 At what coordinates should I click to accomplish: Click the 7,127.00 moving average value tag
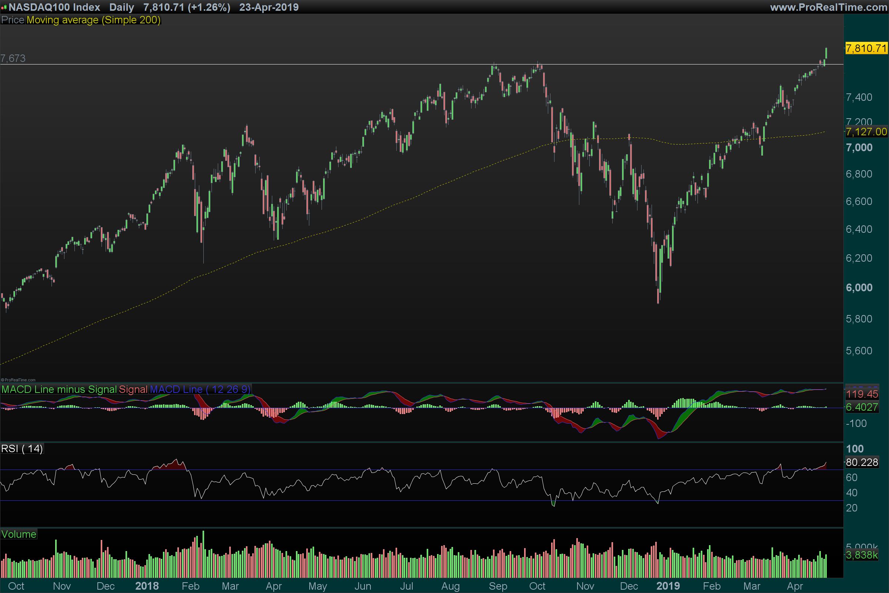[x=866, y=132]
